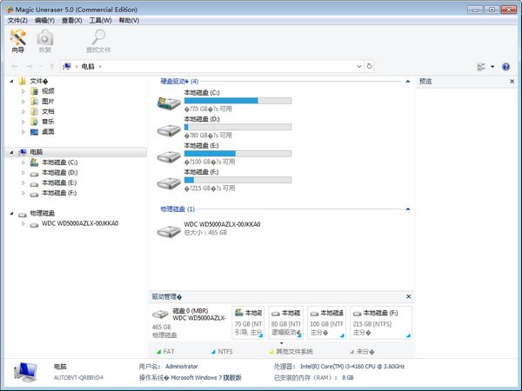Select 文档 folder in tree
This screenshot has height=391, width=522.
click(48, 112)
